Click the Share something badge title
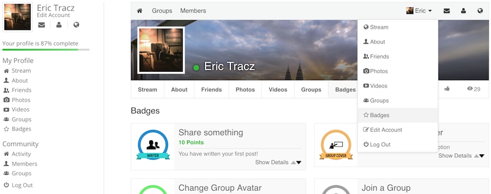The width and height of the screenshot is (491, 194). pos(211,132)
